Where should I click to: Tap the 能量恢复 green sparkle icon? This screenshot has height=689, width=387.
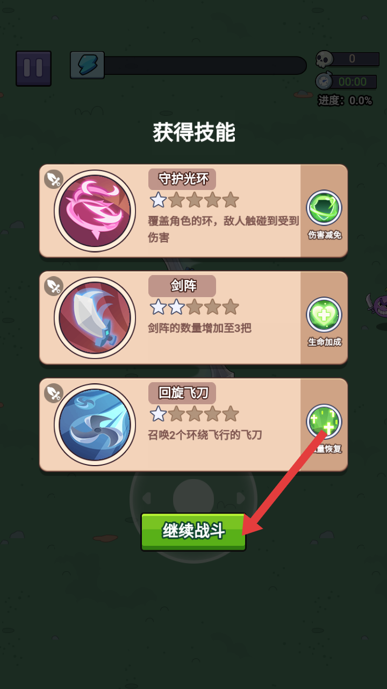pos(324,421)
